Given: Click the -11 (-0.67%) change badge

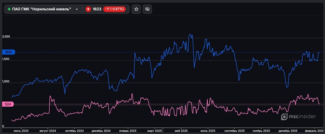Looking at the screenshot, I should [115, 9].
